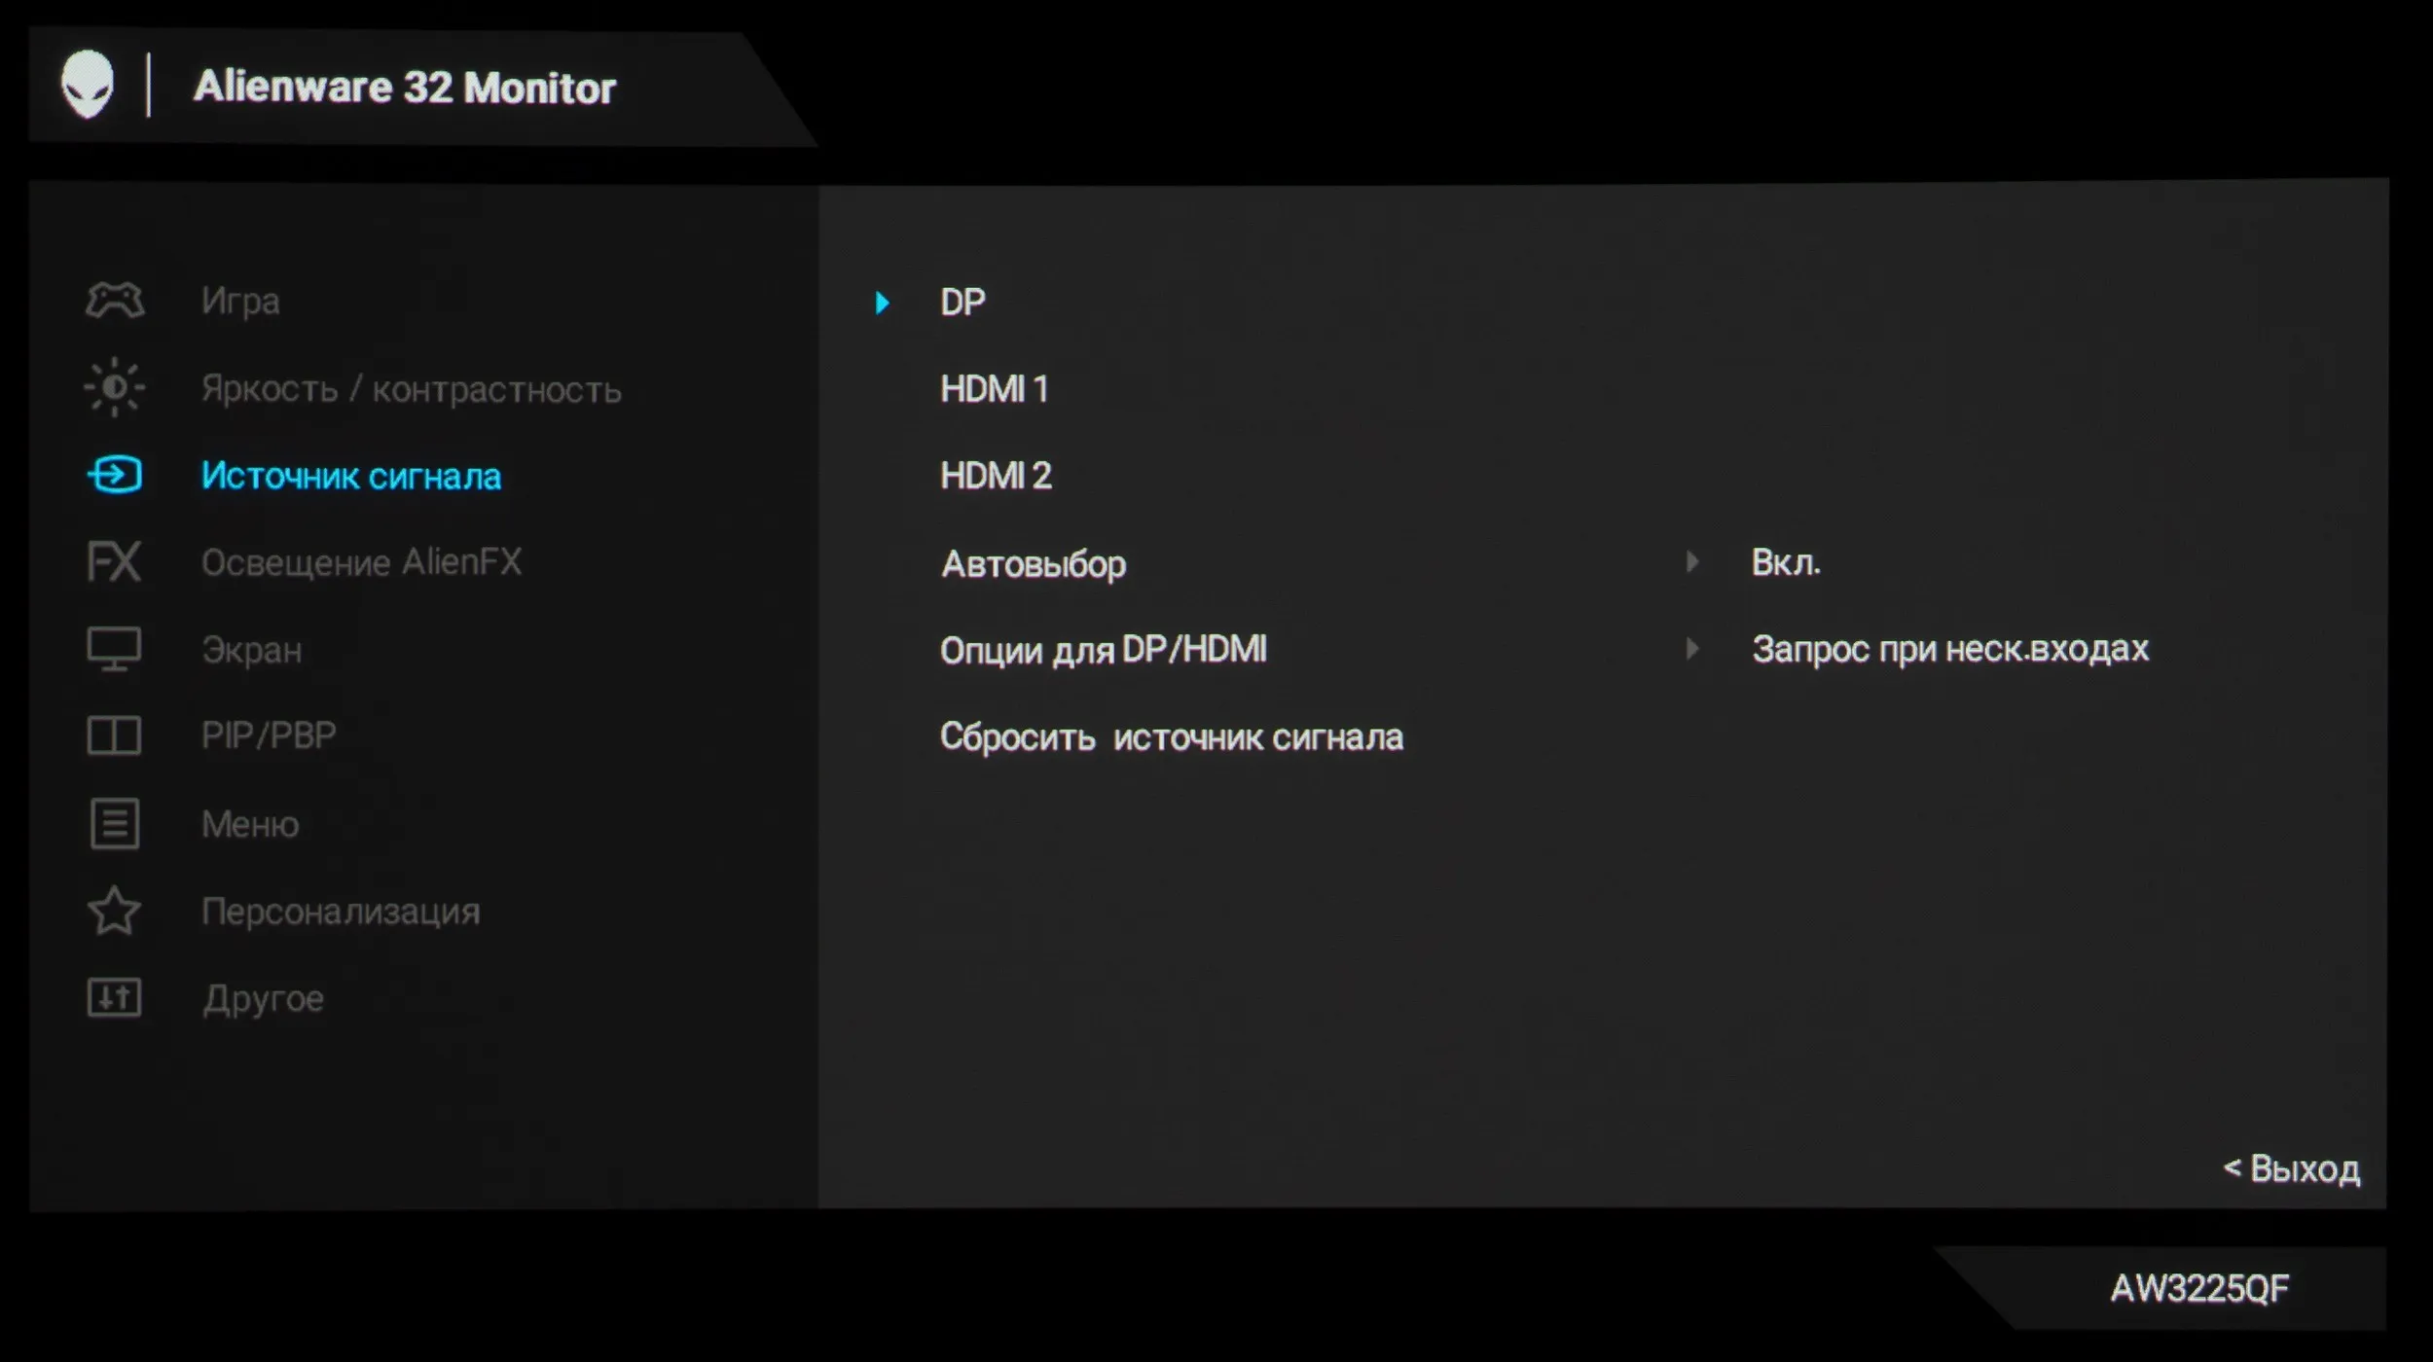Image resolution: width=2433 pixels, height=1362 pixels.
Task: Click Сбросить источник сигнала
Action: (1171, 737)
